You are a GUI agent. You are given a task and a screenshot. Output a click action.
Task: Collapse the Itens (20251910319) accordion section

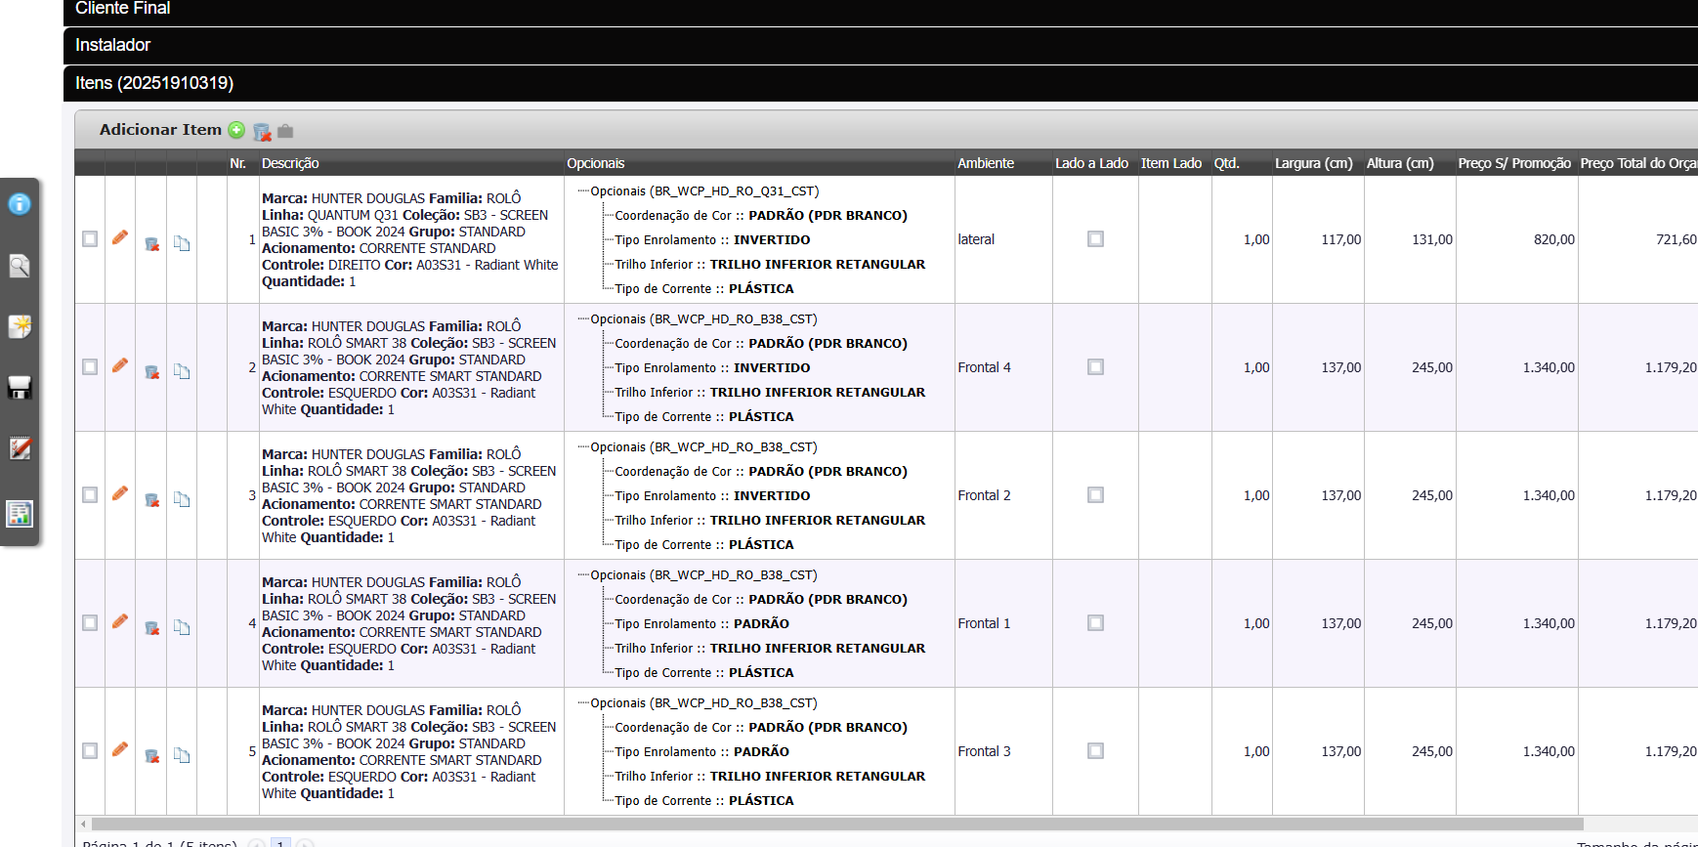pos(880,83)
